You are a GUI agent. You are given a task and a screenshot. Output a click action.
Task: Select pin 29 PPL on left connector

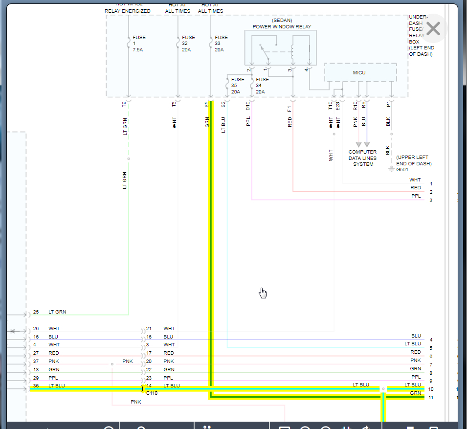point(45,378)
